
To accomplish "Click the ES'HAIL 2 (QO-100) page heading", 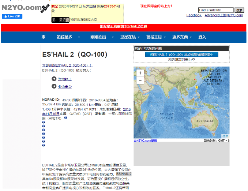I will click(75, 55).
